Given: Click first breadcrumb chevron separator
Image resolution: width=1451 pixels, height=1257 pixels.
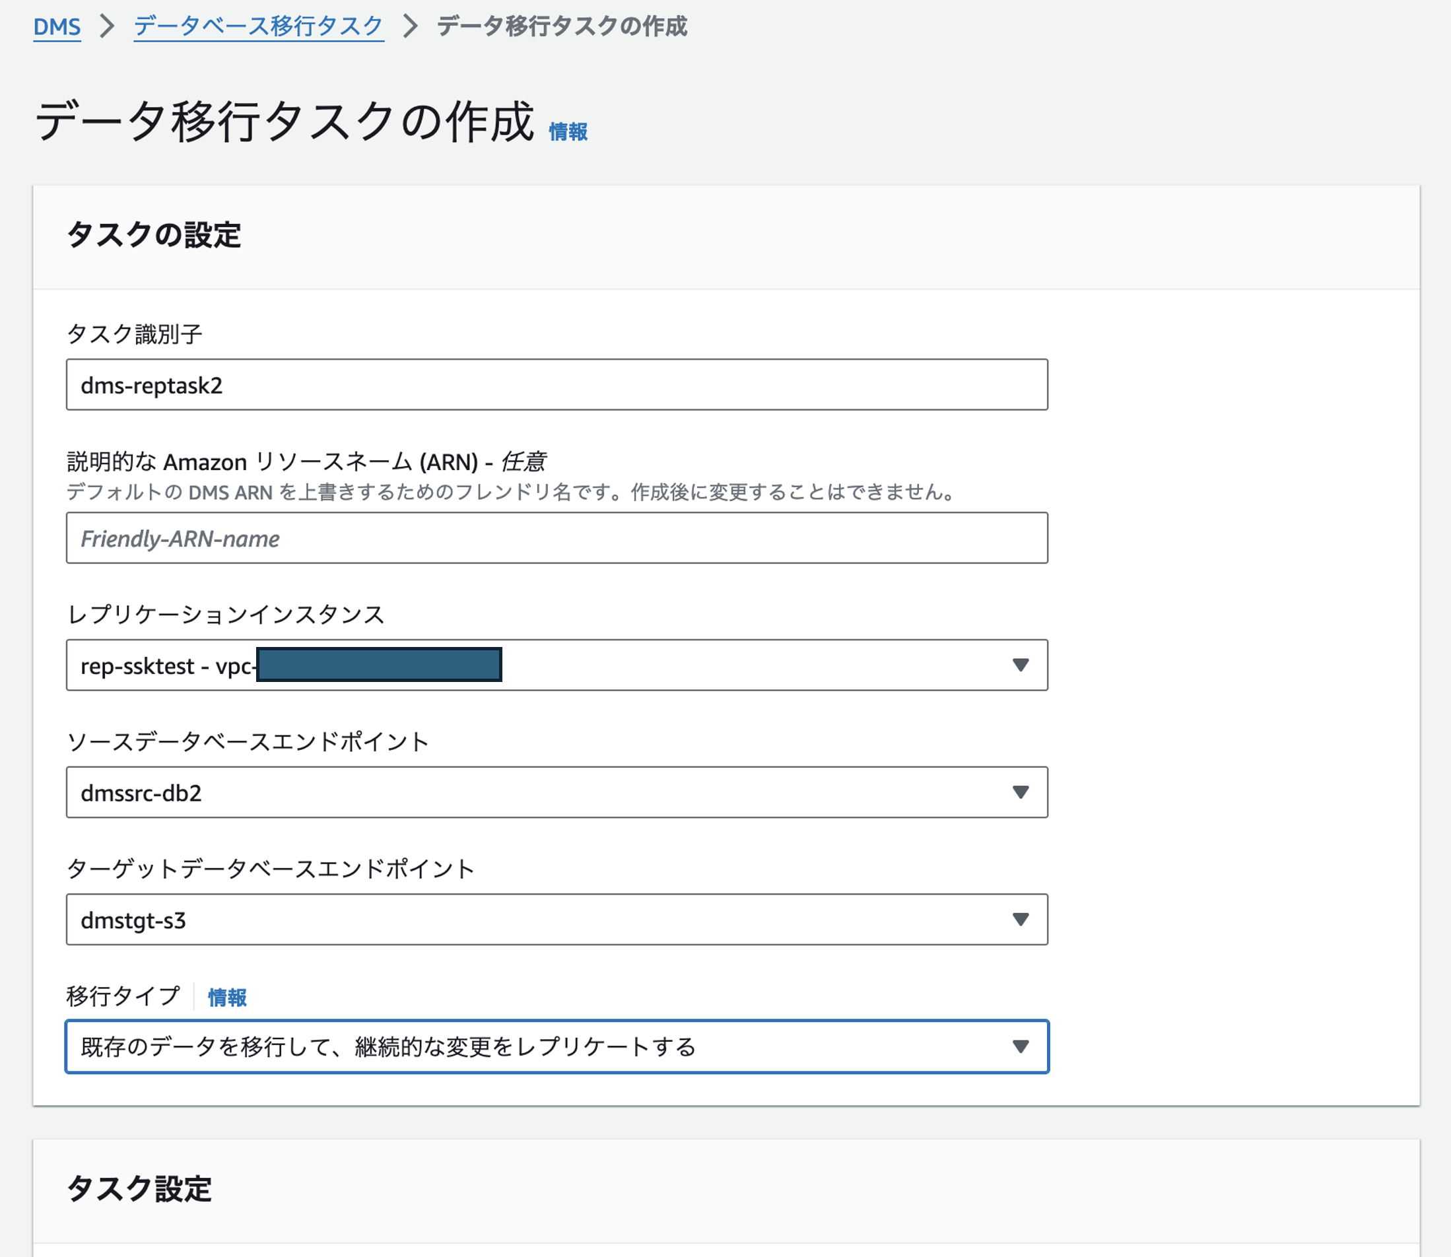Looking at the screenshot, I should tap(108, 26).
